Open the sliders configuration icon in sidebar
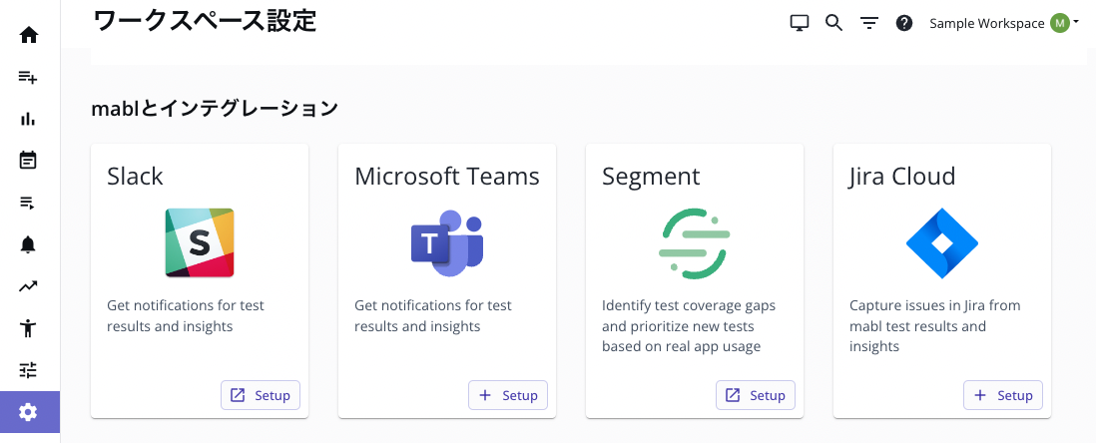 point(28,370)
